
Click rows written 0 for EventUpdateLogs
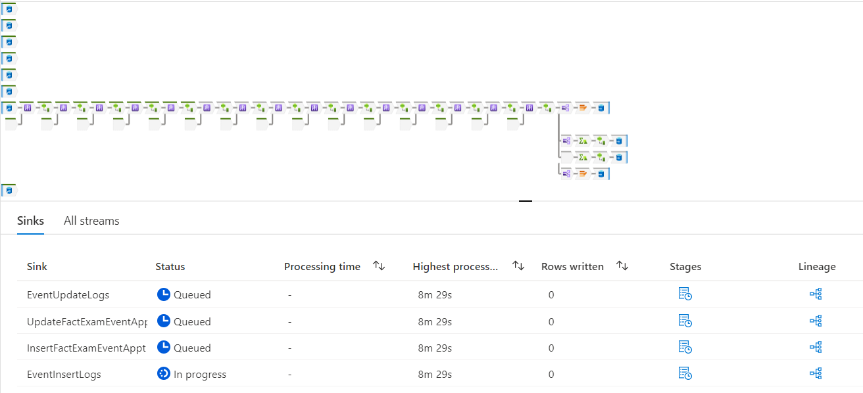[x=551, y=295]
